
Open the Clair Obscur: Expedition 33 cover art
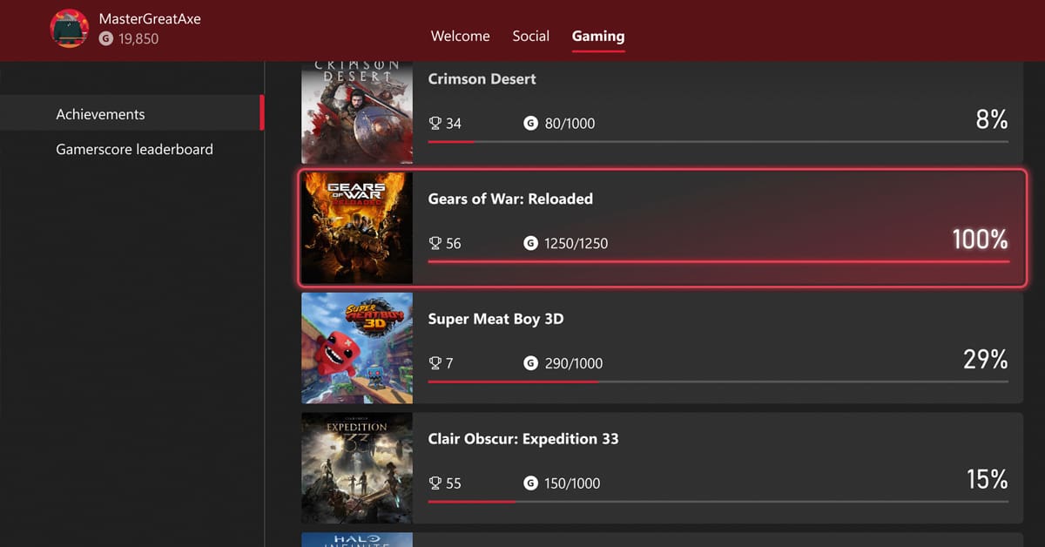(x=357, y=468)
